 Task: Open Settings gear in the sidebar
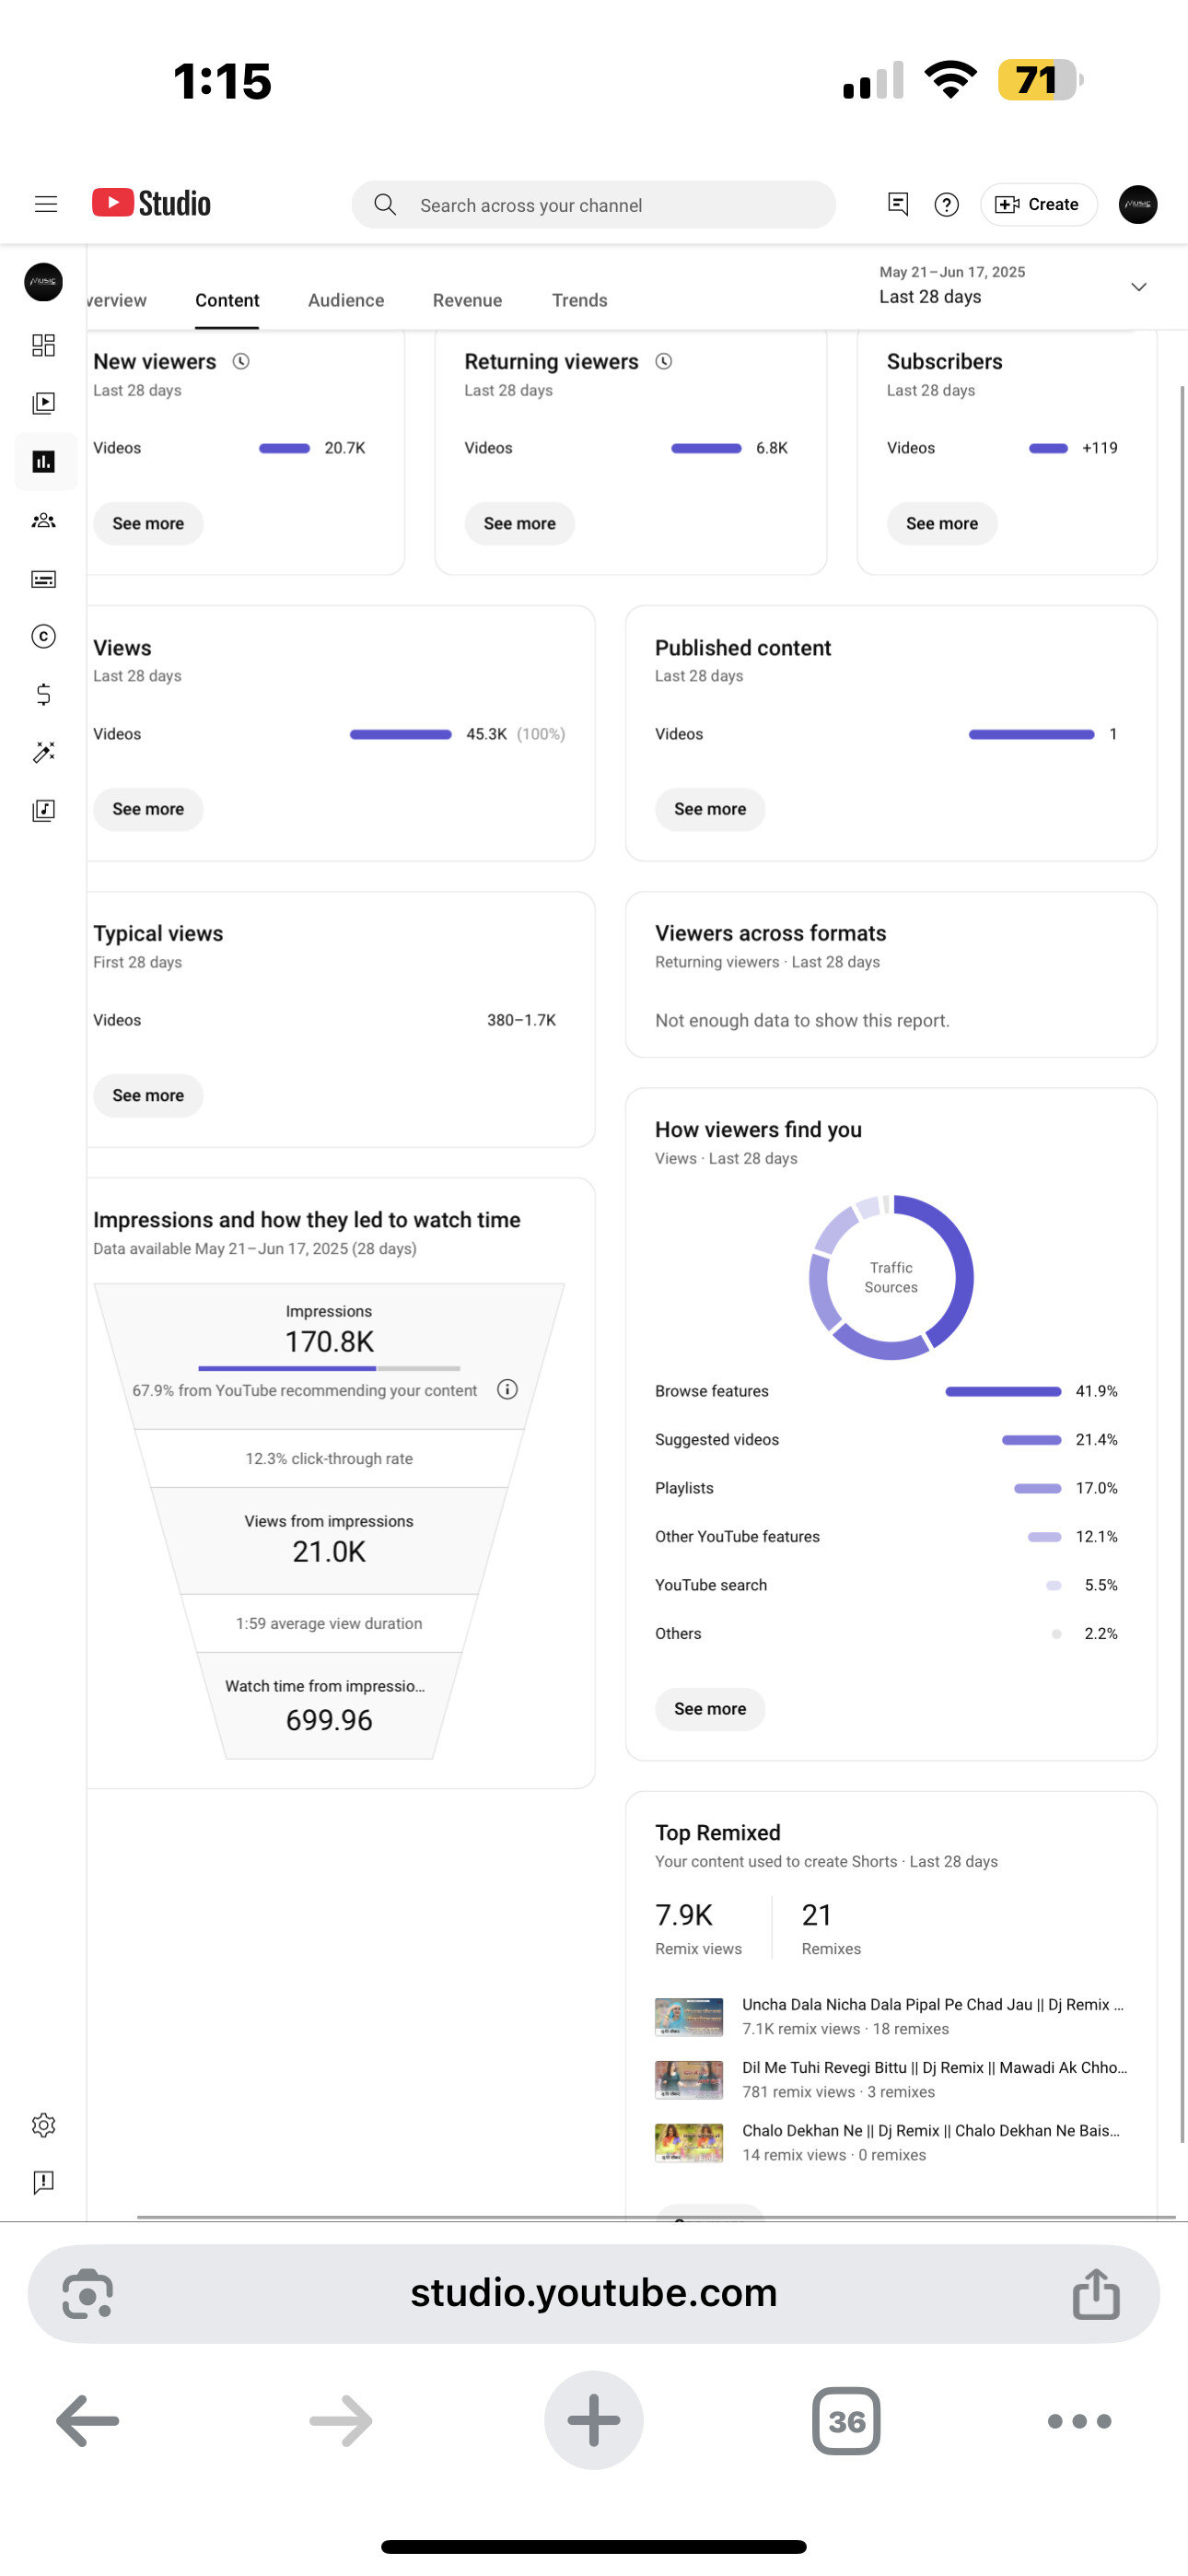pos(43,2124)
